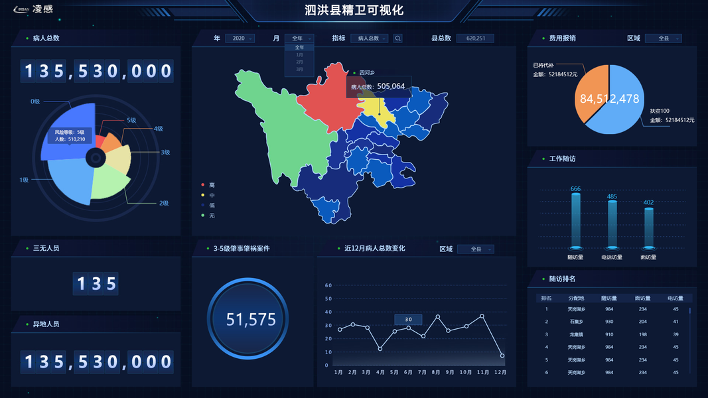Click the search magnifier icon beside 指标
708x398 pixels.
click(x=398, y=38)
